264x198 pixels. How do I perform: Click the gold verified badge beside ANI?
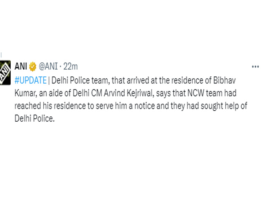33,66
